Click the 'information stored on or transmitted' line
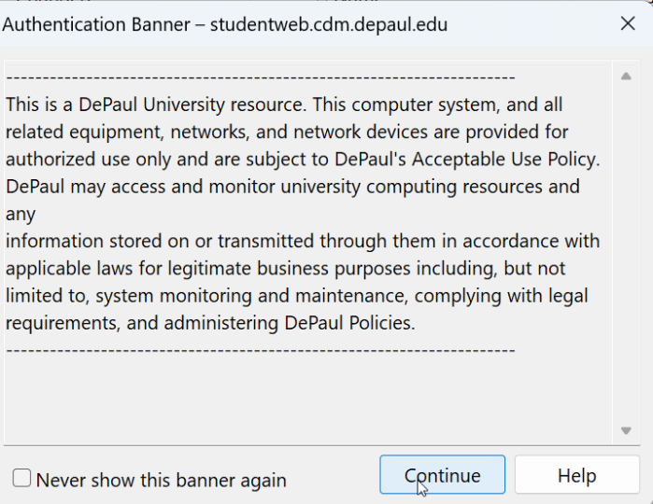 click(302, 241)
